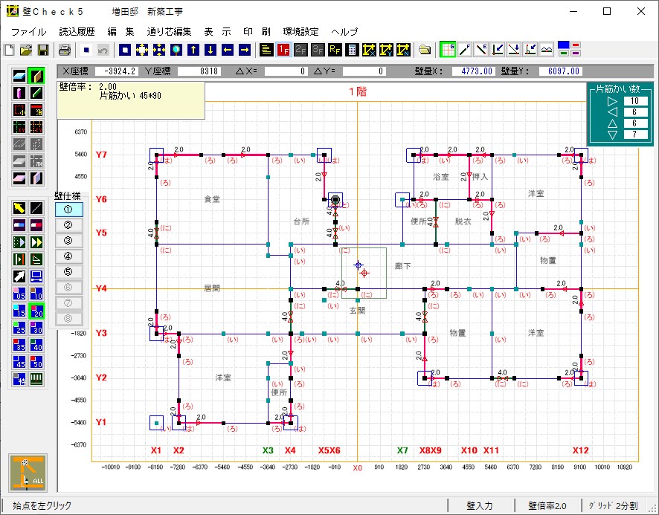Image resolution: width=659 pixels, height=515 pixels.
Task: Open the ファイル menu
Action: point(28,32)
